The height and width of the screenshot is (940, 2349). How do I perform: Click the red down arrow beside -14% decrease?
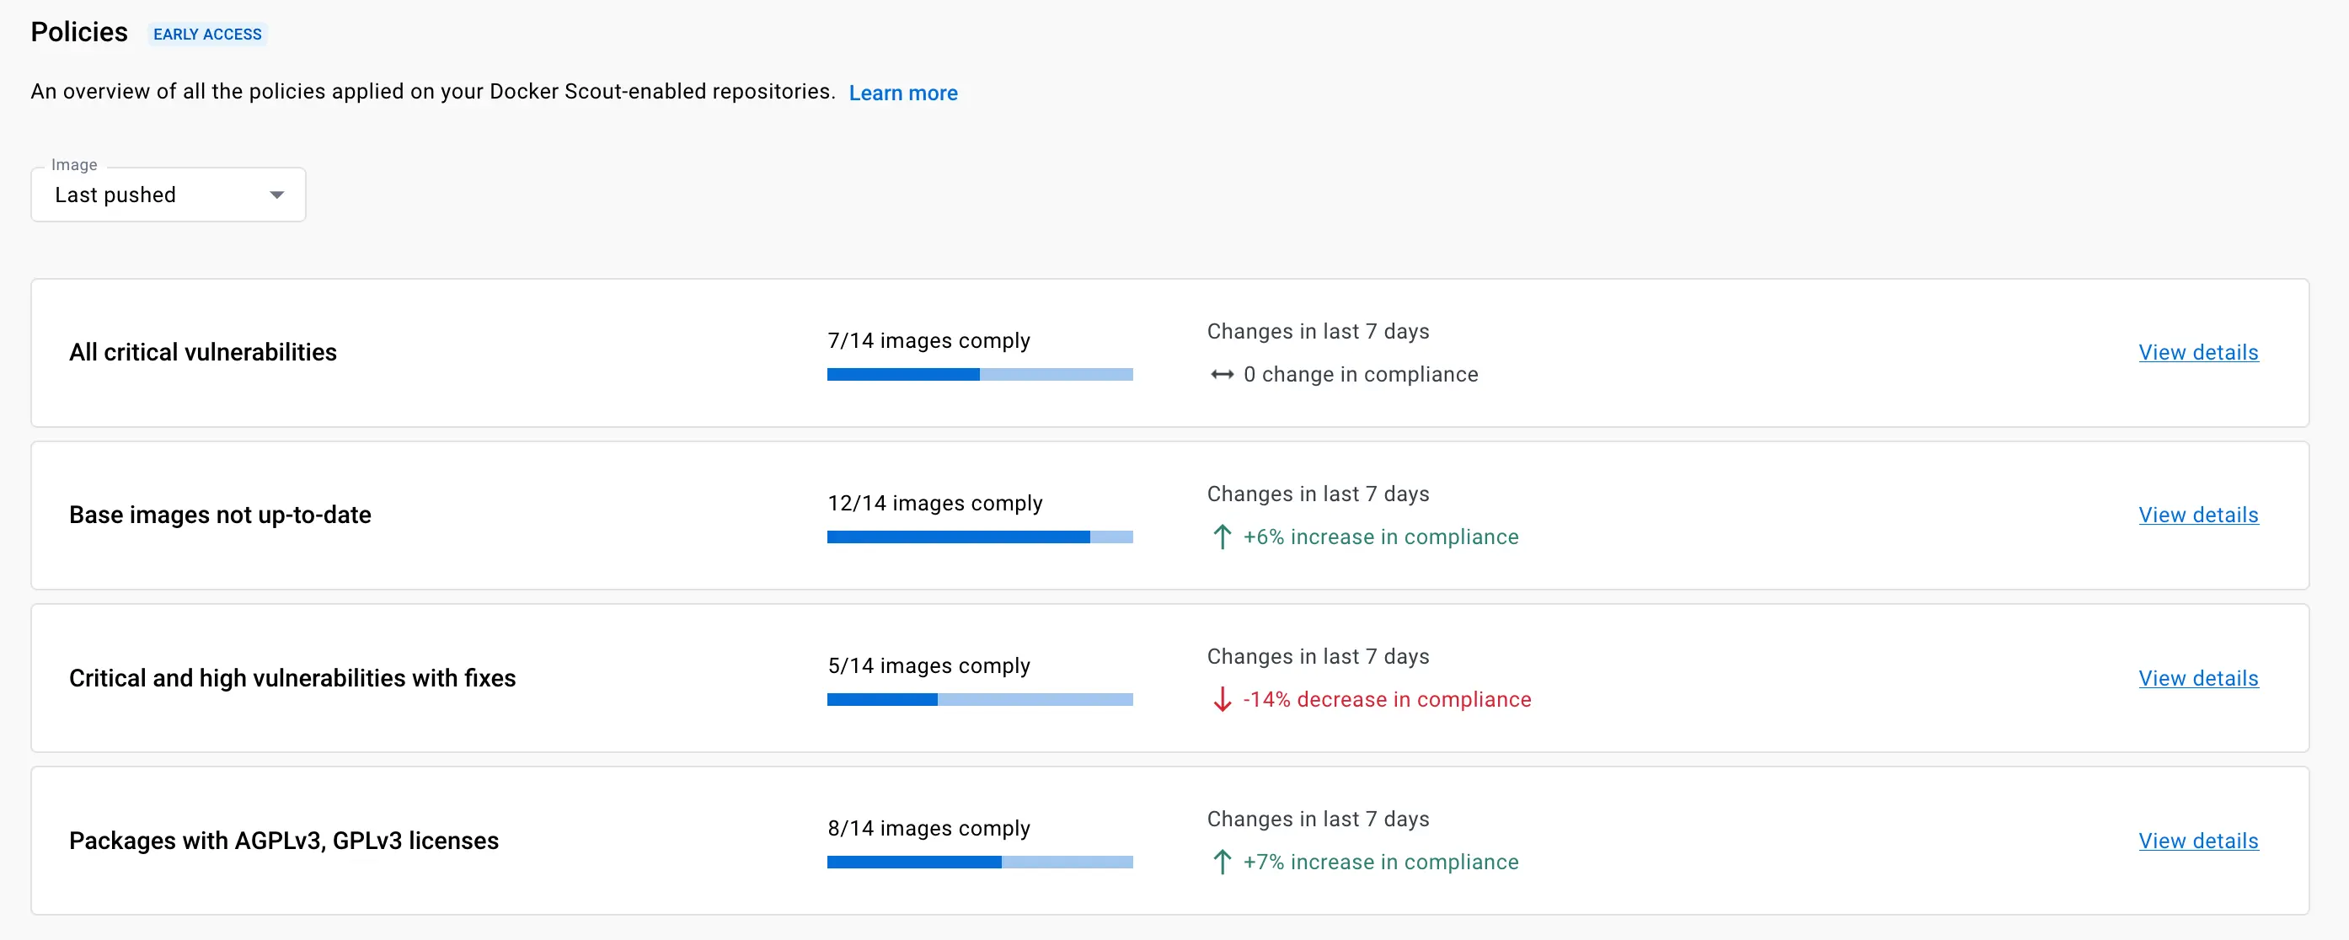pos(1222,699)
